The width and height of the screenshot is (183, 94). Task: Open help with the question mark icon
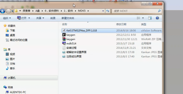pyautogui.click(x=157, y=18)
